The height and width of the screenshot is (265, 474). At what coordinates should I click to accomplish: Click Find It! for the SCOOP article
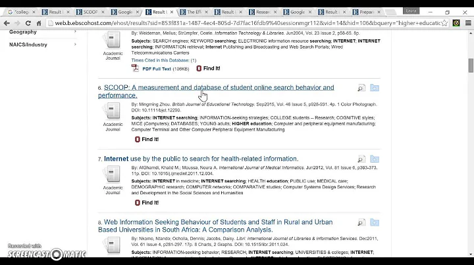pos(147,140)
